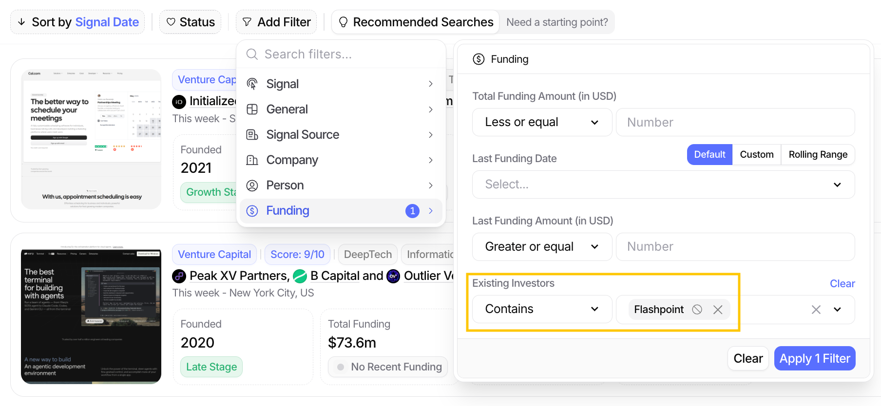Click the search magnifier icon in filters

[252, 54]
